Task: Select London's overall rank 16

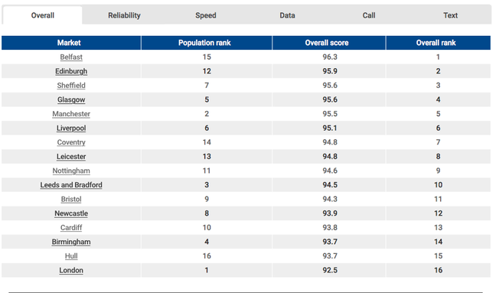Action: click(438, 270)
